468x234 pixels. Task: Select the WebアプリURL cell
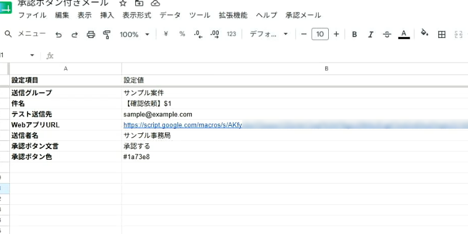tap(66, 125)
